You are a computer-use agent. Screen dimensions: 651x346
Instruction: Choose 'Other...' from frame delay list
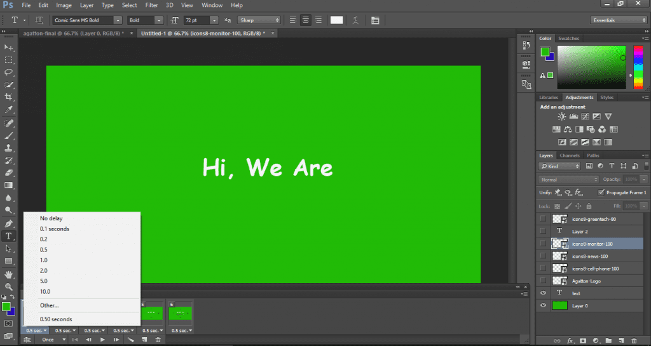(49, 305)
